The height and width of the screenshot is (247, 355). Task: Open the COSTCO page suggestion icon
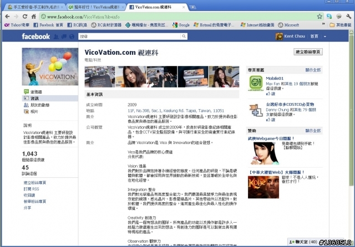tap(256, 110)
